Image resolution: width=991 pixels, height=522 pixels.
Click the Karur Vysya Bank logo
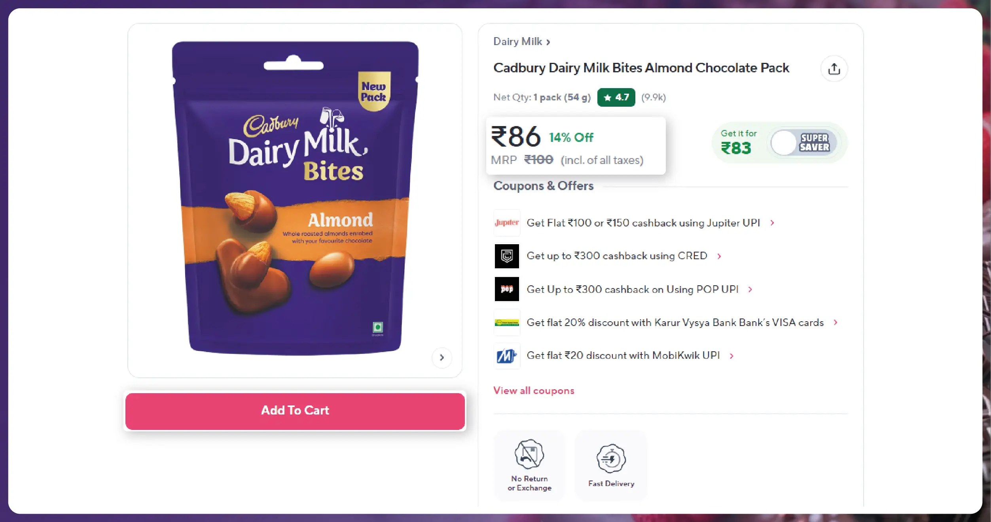(x=507, y=322)
